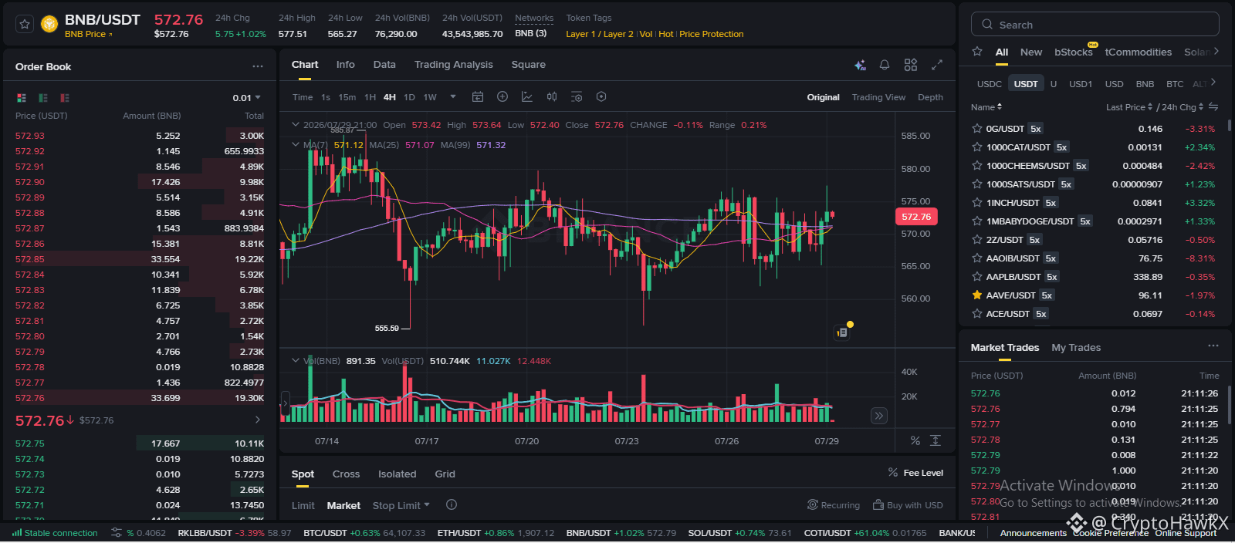The image size is (1235, 543).
Task: Open technical indicators line chart icon
Action: 527,96
